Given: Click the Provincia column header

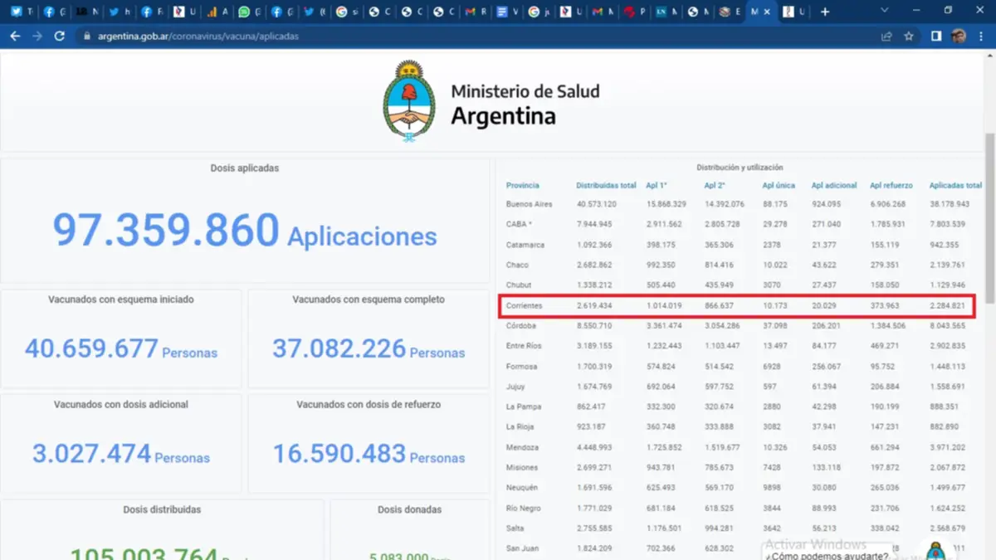Looking at the screenshot, I should 522,185.
